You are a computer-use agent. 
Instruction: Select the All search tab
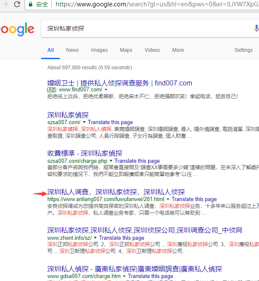click(x=51, y=50)
